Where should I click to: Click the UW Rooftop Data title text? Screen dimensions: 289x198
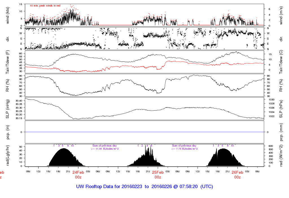tap(144, 187)
